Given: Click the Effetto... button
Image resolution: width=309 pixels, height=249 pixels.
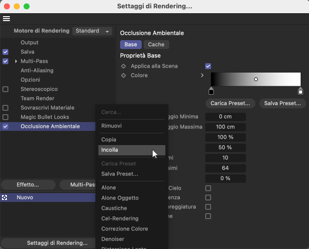Looking at the screenshot, I should [28, 185].
